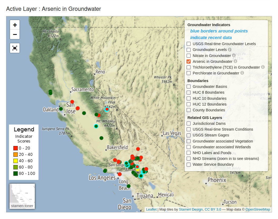Image resolution: width=278 pixels, height=219 pixels.
Task: Show NHD Lakes and Ponds layer
Action: (x=189, y=153)
